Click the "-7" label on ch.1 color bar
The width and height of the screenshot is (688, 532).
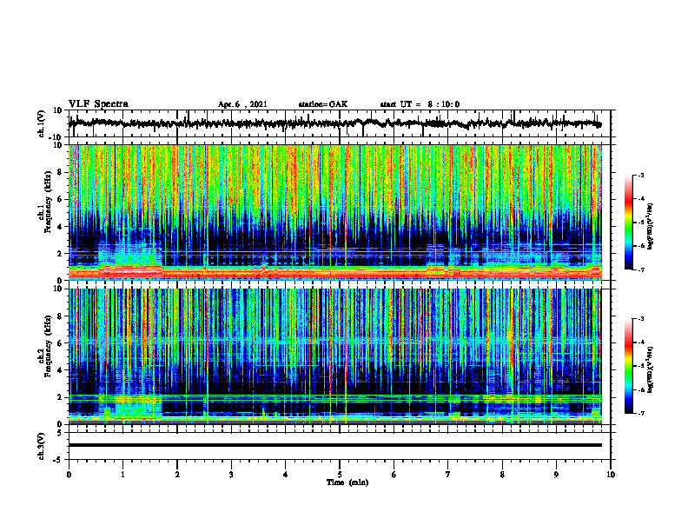point(641,269)
